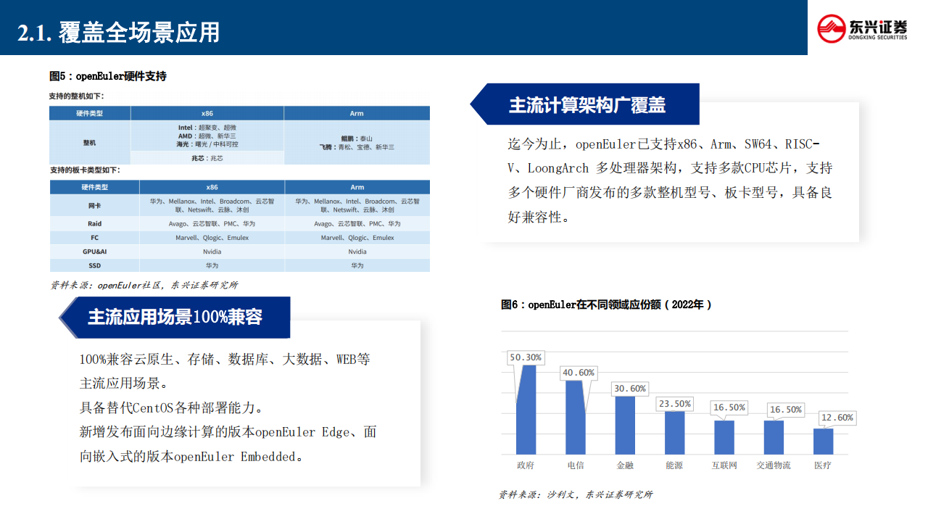
Task: Click the 30.60% data label
Action: [629, 389]
